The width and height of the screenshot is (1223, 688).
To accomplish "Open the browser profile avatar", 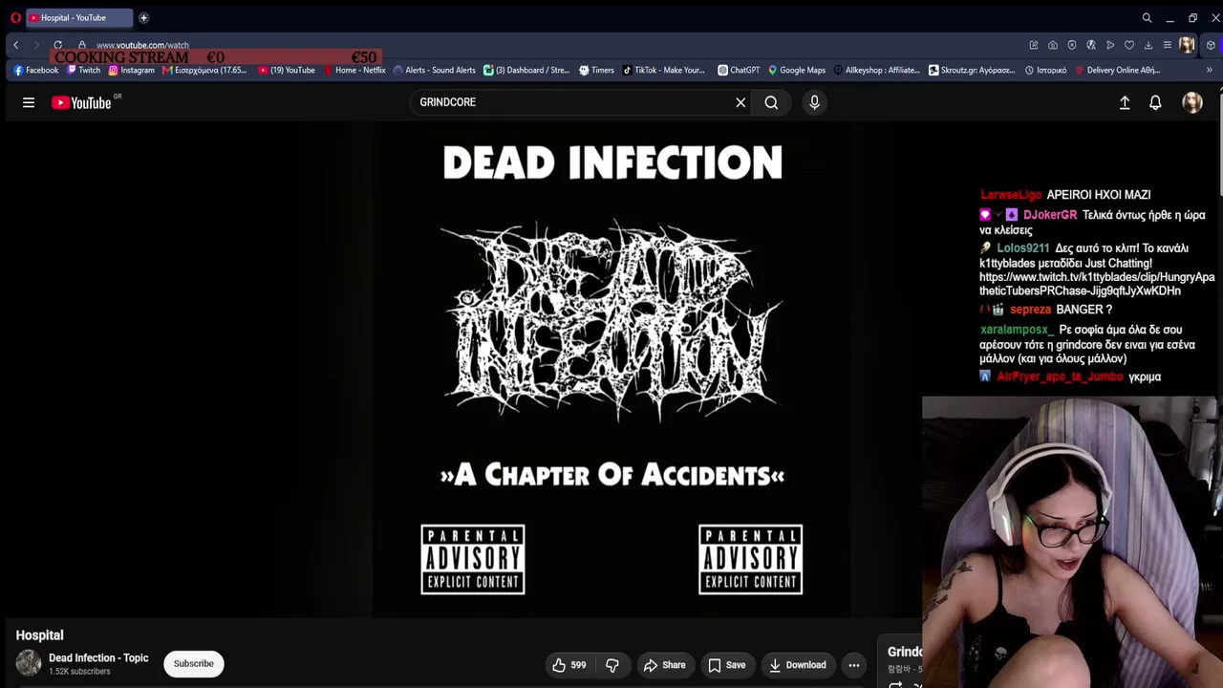I will coord(1187,45).
